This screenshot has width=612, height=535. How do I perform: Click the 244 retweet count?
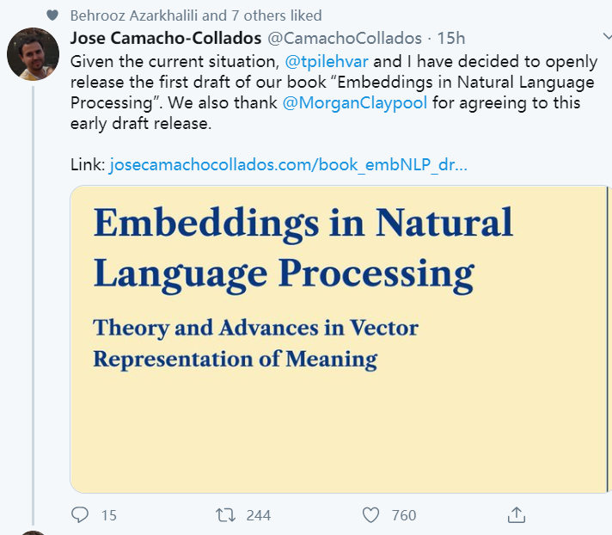point(258,515)
